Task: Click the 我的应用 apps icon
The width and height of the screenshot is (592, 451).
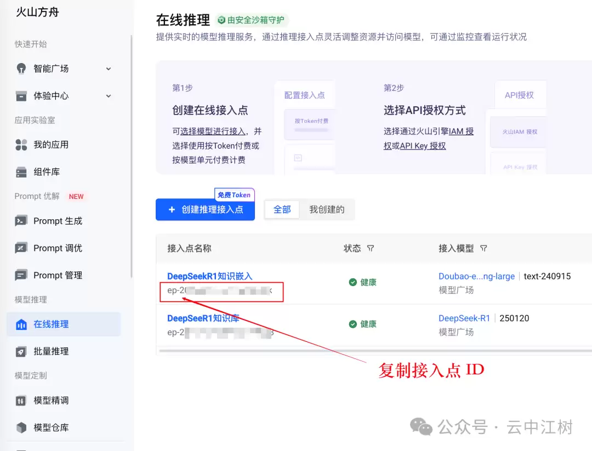Action: (21, 145)
